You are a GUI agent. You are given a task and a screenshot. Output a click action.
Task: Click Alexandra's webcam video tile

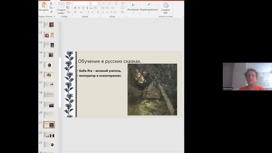tap(247, 76)
